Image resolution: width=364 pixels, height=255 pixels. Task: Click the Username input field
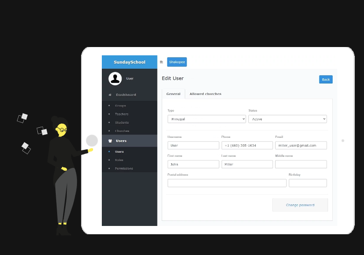coord(193,145)
